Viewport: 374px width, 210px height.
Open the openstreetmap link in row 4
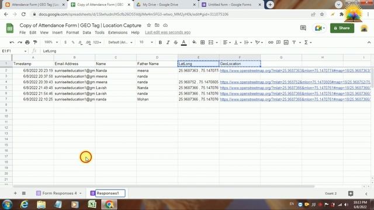tap(295, 82)
